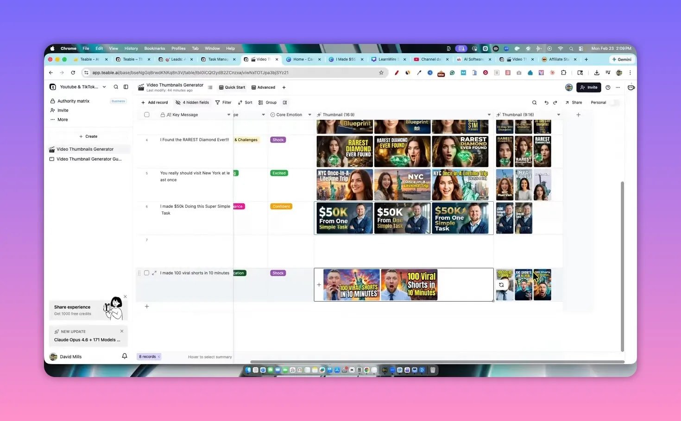The height and width of the screenshot is (421, 681).
Task: Undo the last change
Action: pyautogui.click(x=546, y=102)
